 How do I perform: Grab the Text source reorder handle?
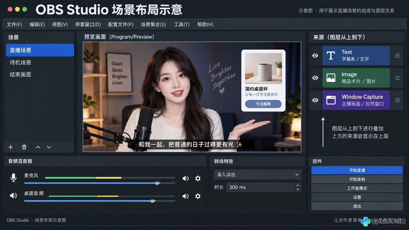pyautogui.click(x=397, y=56)
